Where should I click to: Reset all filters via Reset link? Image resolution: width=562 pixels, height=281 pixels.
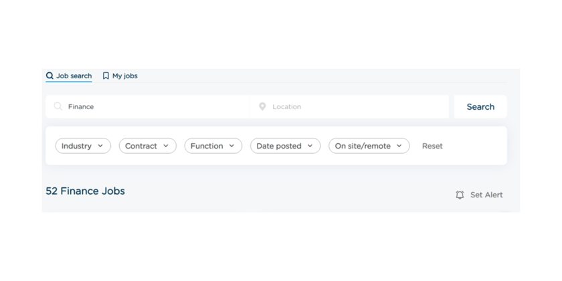(x=432, y=146)
